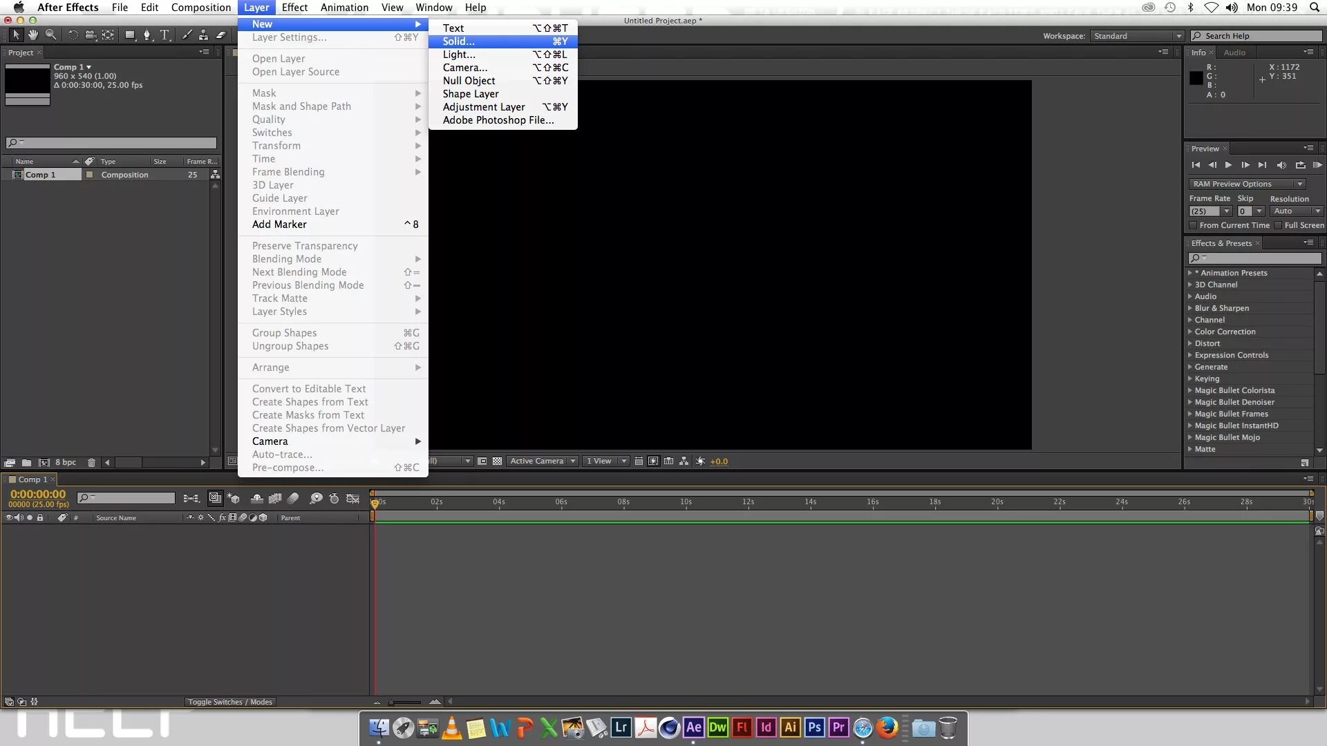Jump to first frame in Preview panel
This screenshot has height=746, width=1327.
(1196, 165)
